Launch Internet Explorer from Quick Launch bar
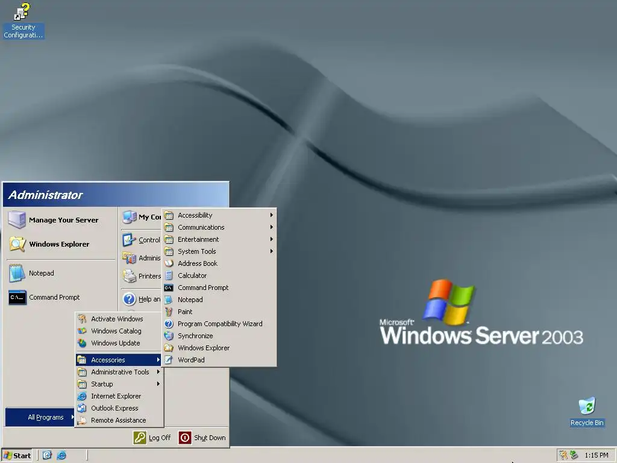This screenshot has height=463, width=617. (61, 455)
